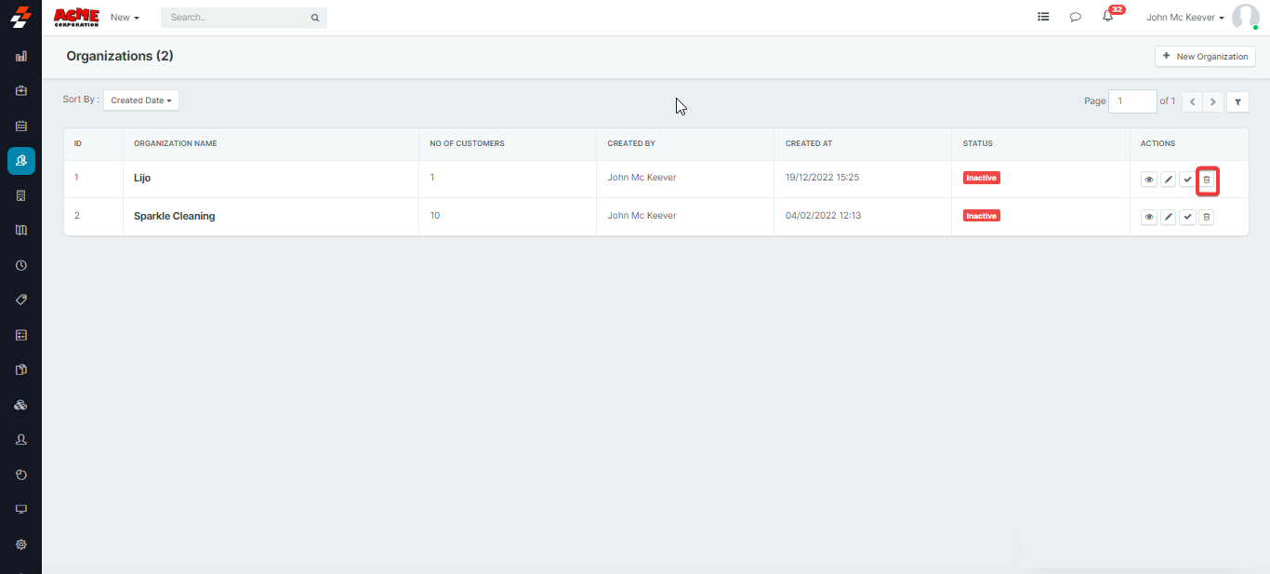Viewport: 1270px width, 574px height.
Task: Open the calendar icon in left sidebar
Action: (21, 126)
